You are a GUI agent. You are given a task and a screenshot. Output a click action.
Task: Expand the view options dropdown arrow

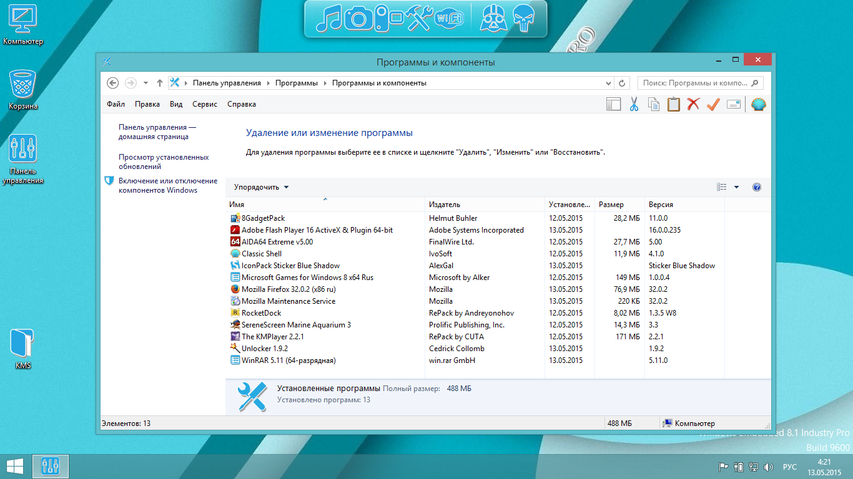[x=736, y=187]
